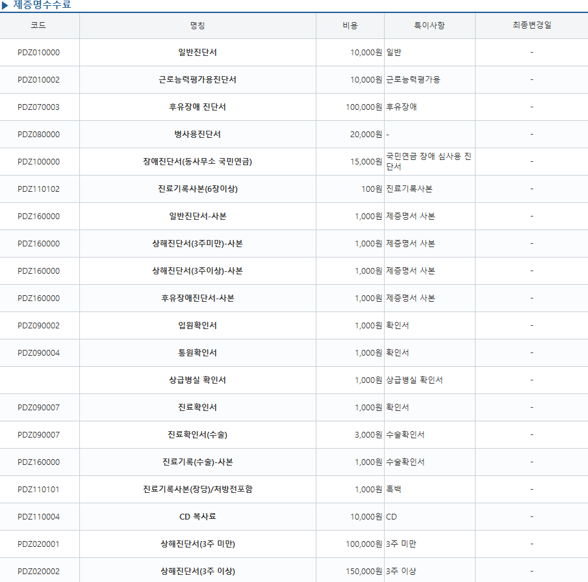588x582 pixels.
Task: Click the 일반진단서-사본 name cell
Action: pyautogui.click(x=198, y=216)
